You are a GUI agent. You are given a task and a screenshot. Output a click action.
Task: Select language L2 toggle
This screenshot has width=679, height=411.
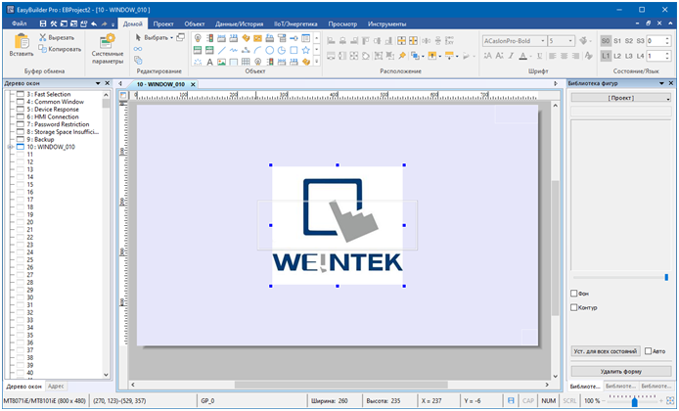click(x=617, y=56)
